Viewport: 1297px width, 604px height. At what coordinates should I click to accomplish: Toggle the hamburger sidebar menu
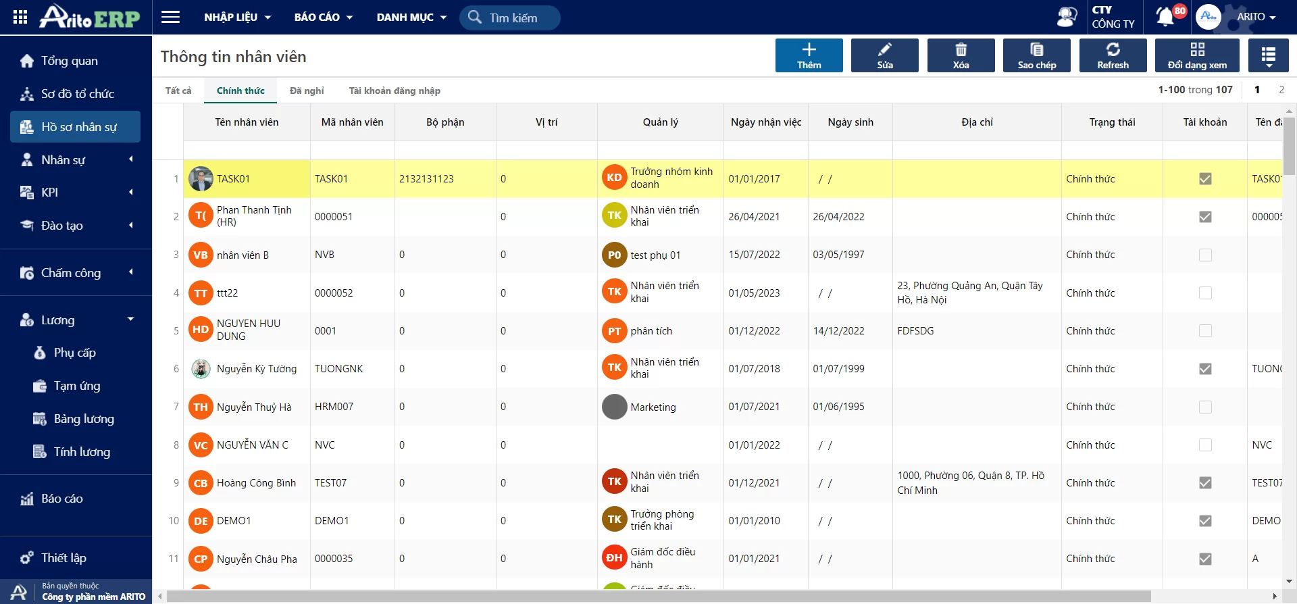tap(171, 17)
